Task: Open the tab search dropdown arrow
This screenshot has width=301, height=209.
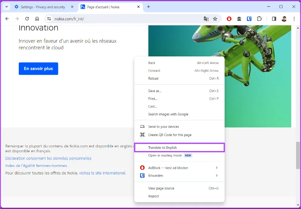Action: click(x=6, y=7)
